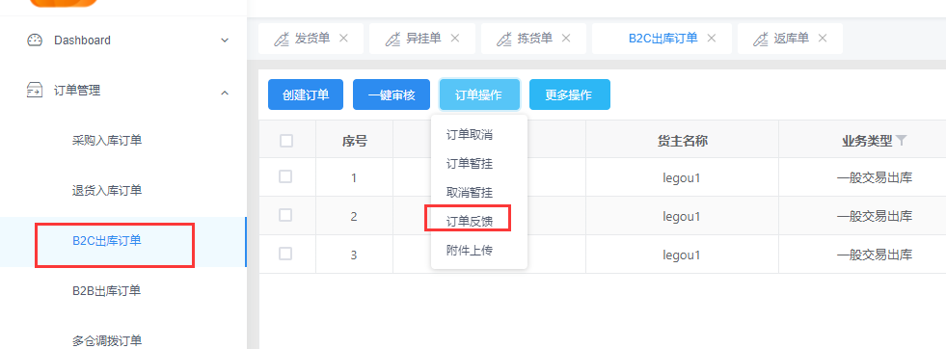
Task: Choose 订单取消 in the dropdown menu
Action: point(470,134)
